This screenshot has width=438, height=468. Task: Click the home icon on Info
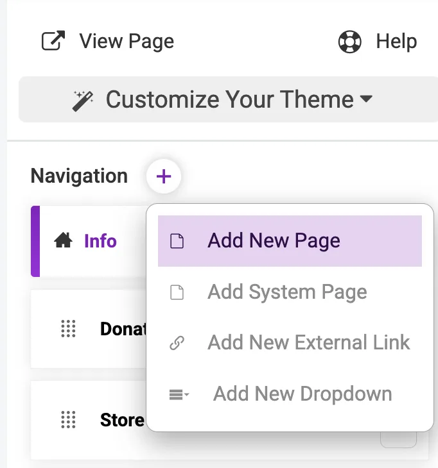coord(63,241)
